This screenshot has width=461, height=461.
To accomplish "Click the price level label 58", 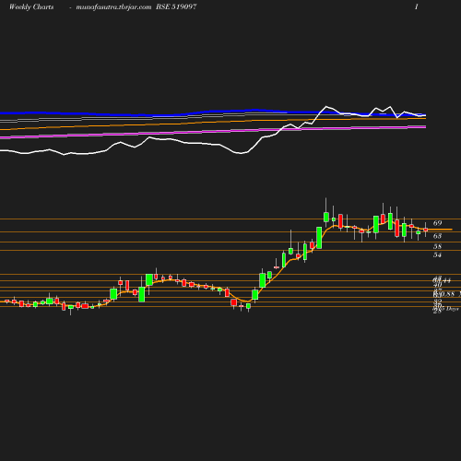I will pyautogui.click(x=438, y=246).
